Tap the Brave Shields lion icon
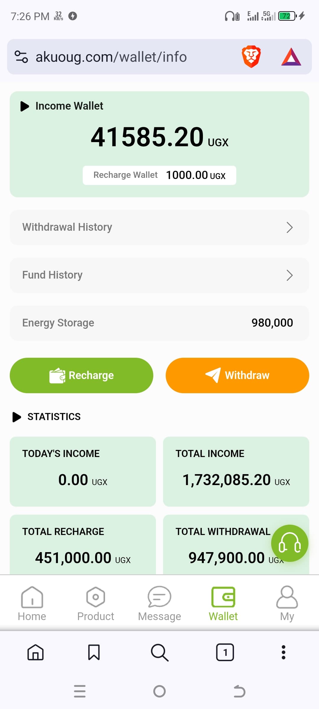 click(x=251, y=56)
